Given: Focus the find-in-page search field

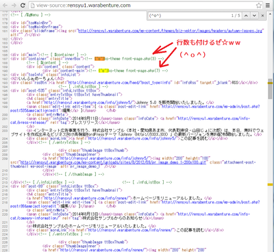Looking at the screenshot, I should point(188,16).
